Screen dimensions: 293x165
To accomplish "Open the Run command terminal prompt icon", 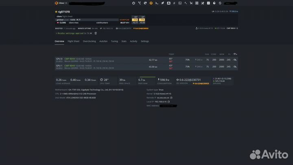I will point(157,3).
